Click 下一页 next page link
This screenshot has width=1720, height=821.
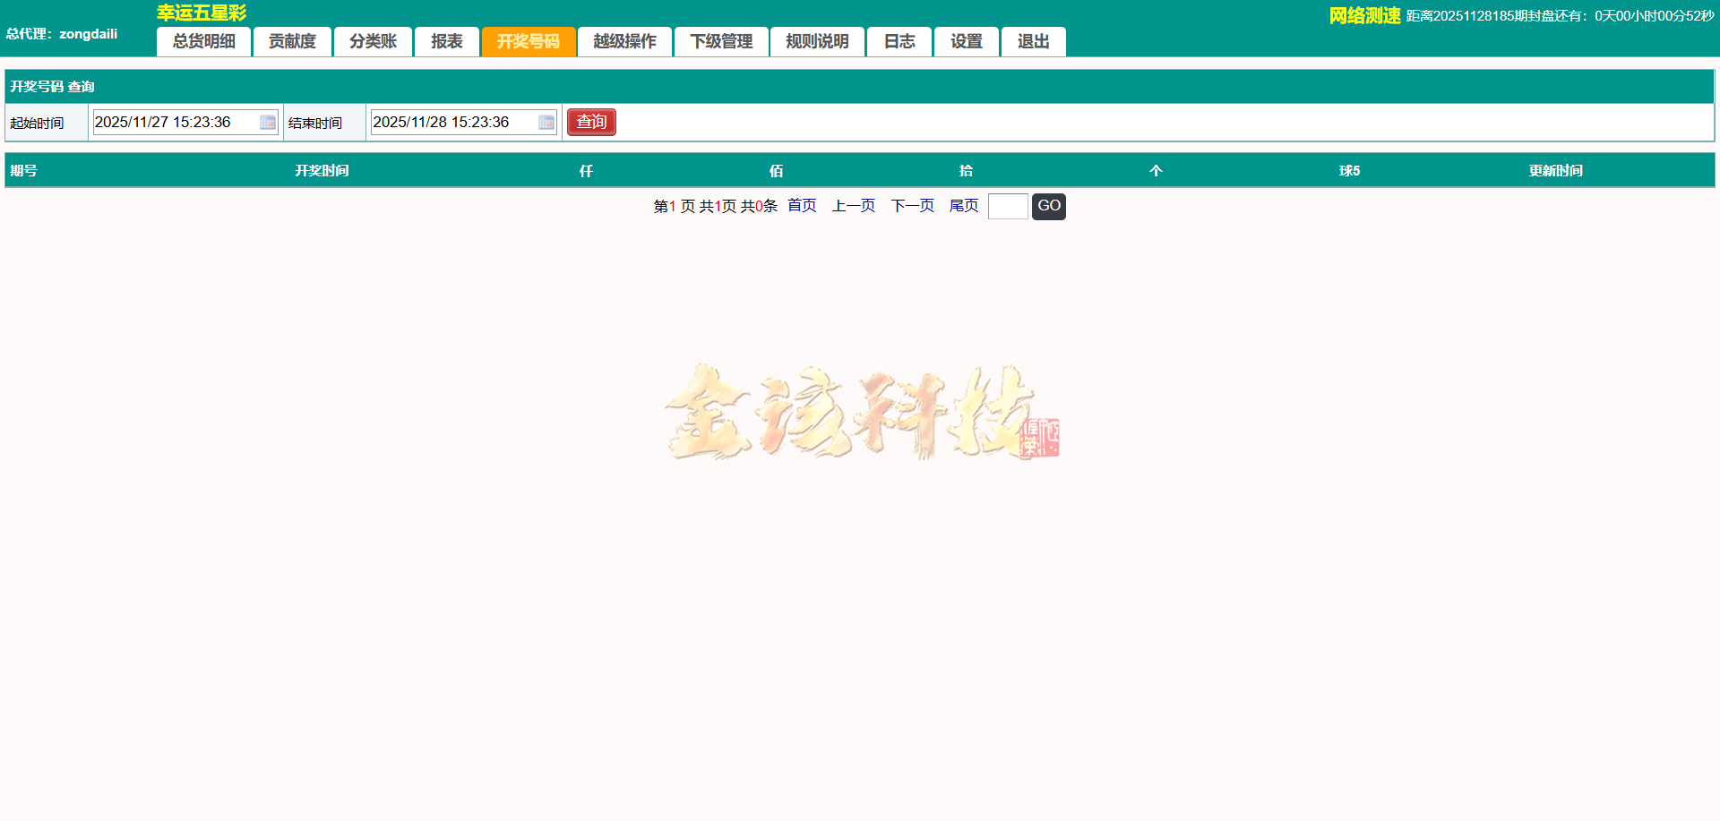[x=912, y=205]
